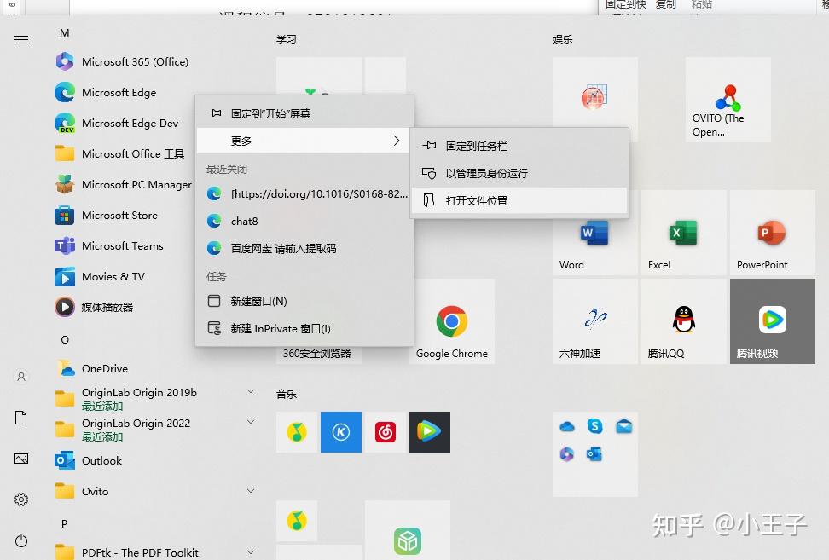Open the Excel tile
829x560 pixels.
pyautogui.click(x=683, y=233)
